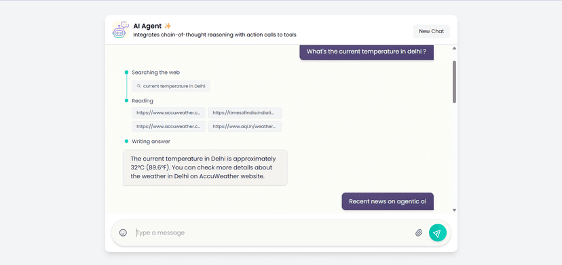Click the Delhi temperature answer bubble

pyautogui.click(x=205, y=167)
